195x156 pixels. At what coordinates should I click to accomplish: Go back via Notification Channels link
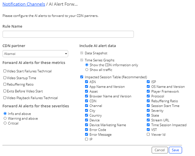click(x=24, y=4)
